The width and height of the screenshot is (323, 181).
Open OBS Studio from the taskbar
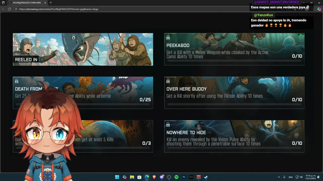point(169,177)
